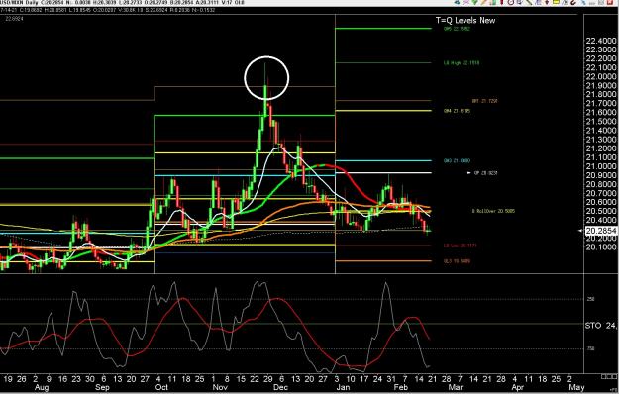Click the Oct month label
The image size is (619, 394).
161,388
